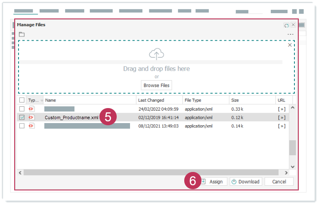Uncheck the Custom_Productname.xml checkbox
The image size is (319, 205).
(22, 118)
